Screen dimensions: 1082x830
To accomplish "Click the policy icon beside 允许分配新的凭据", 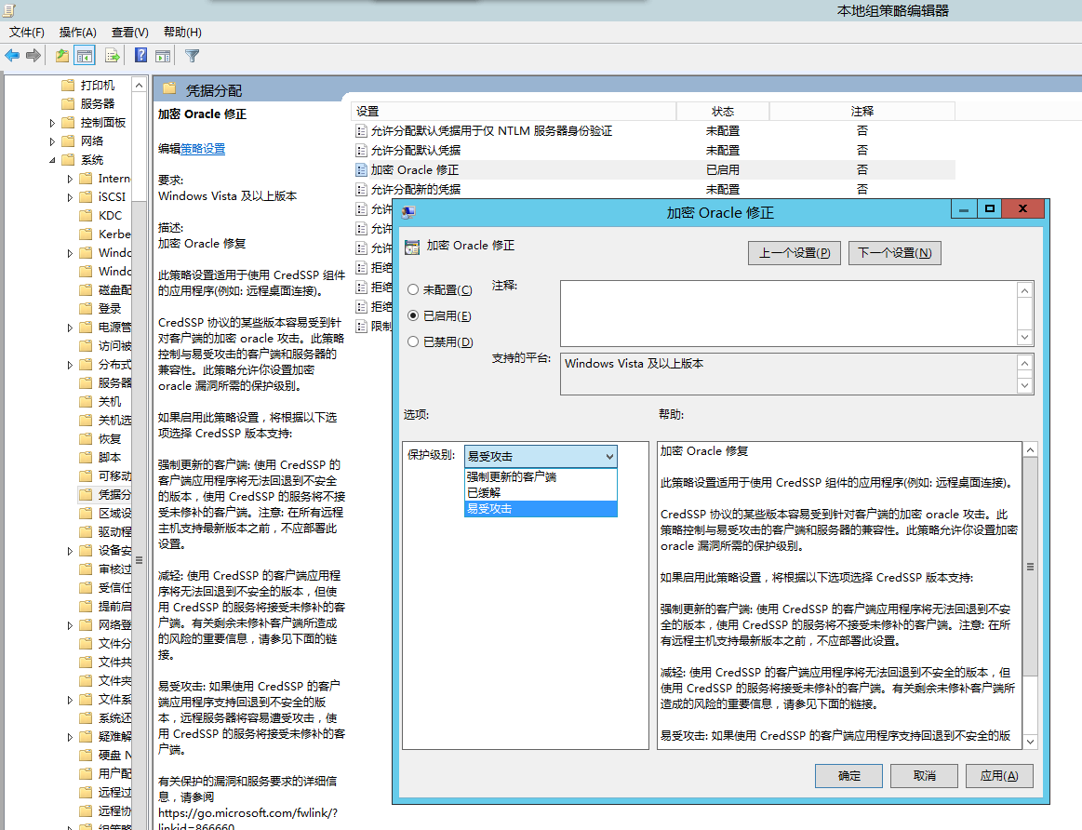I will (361, 189).
